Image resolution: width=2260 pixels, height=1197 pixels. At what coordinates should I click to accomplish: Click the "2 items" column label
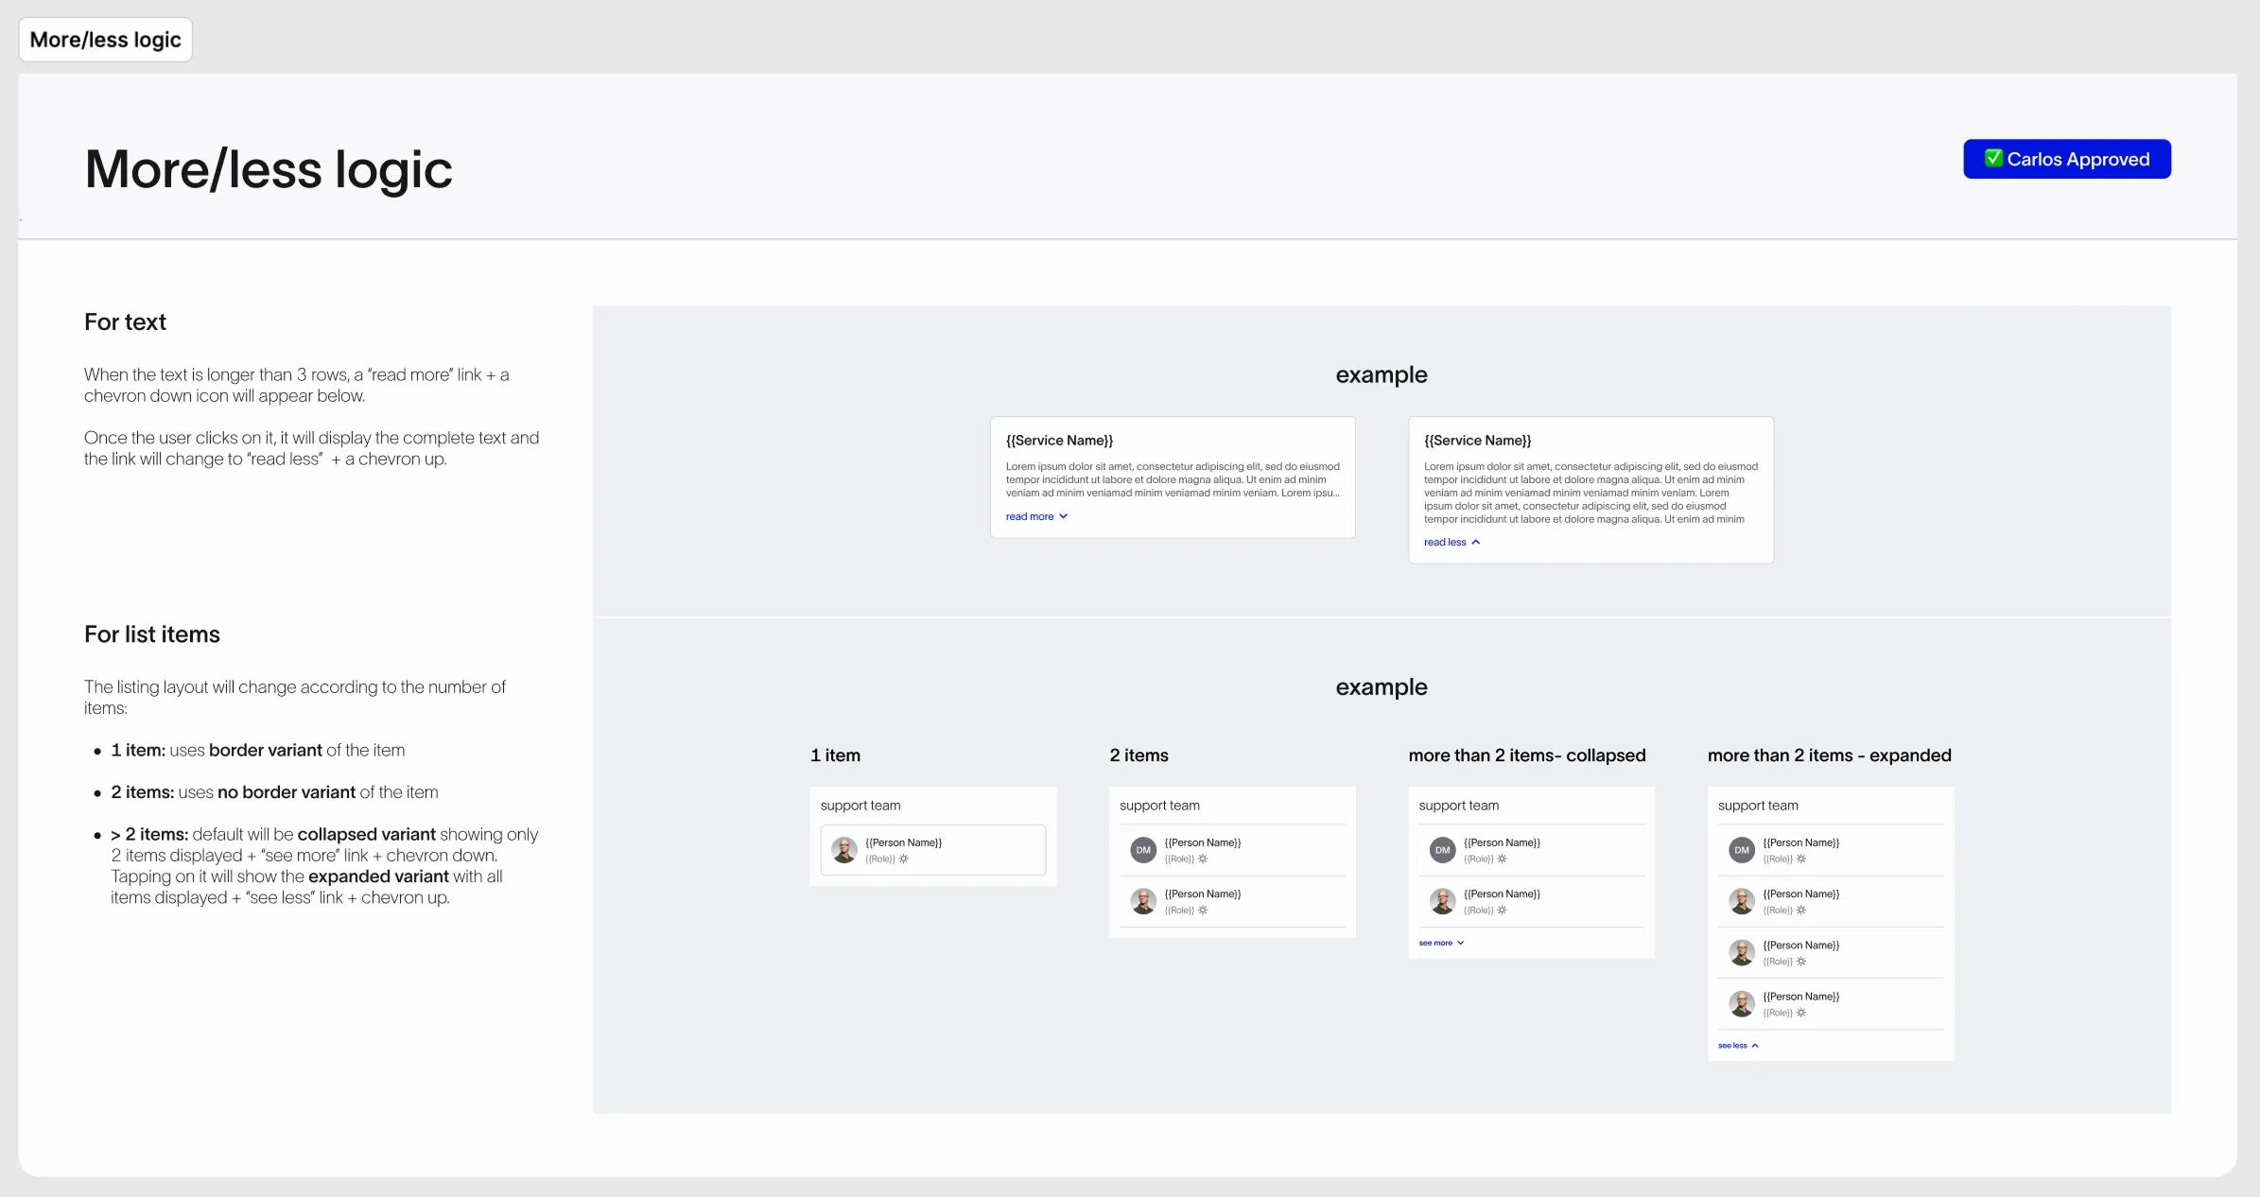[1139, 755]
